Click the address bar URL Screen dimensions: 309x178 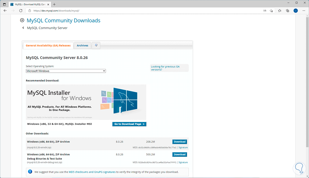point(56,11)
